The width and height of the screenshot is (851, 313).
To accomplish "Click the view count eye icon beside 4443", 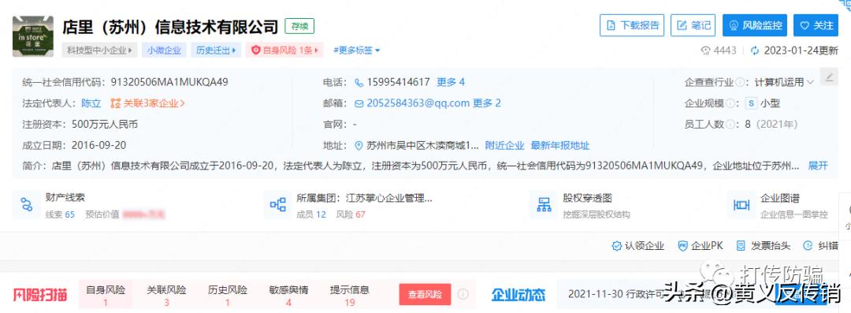I will [x=705, y=50].
